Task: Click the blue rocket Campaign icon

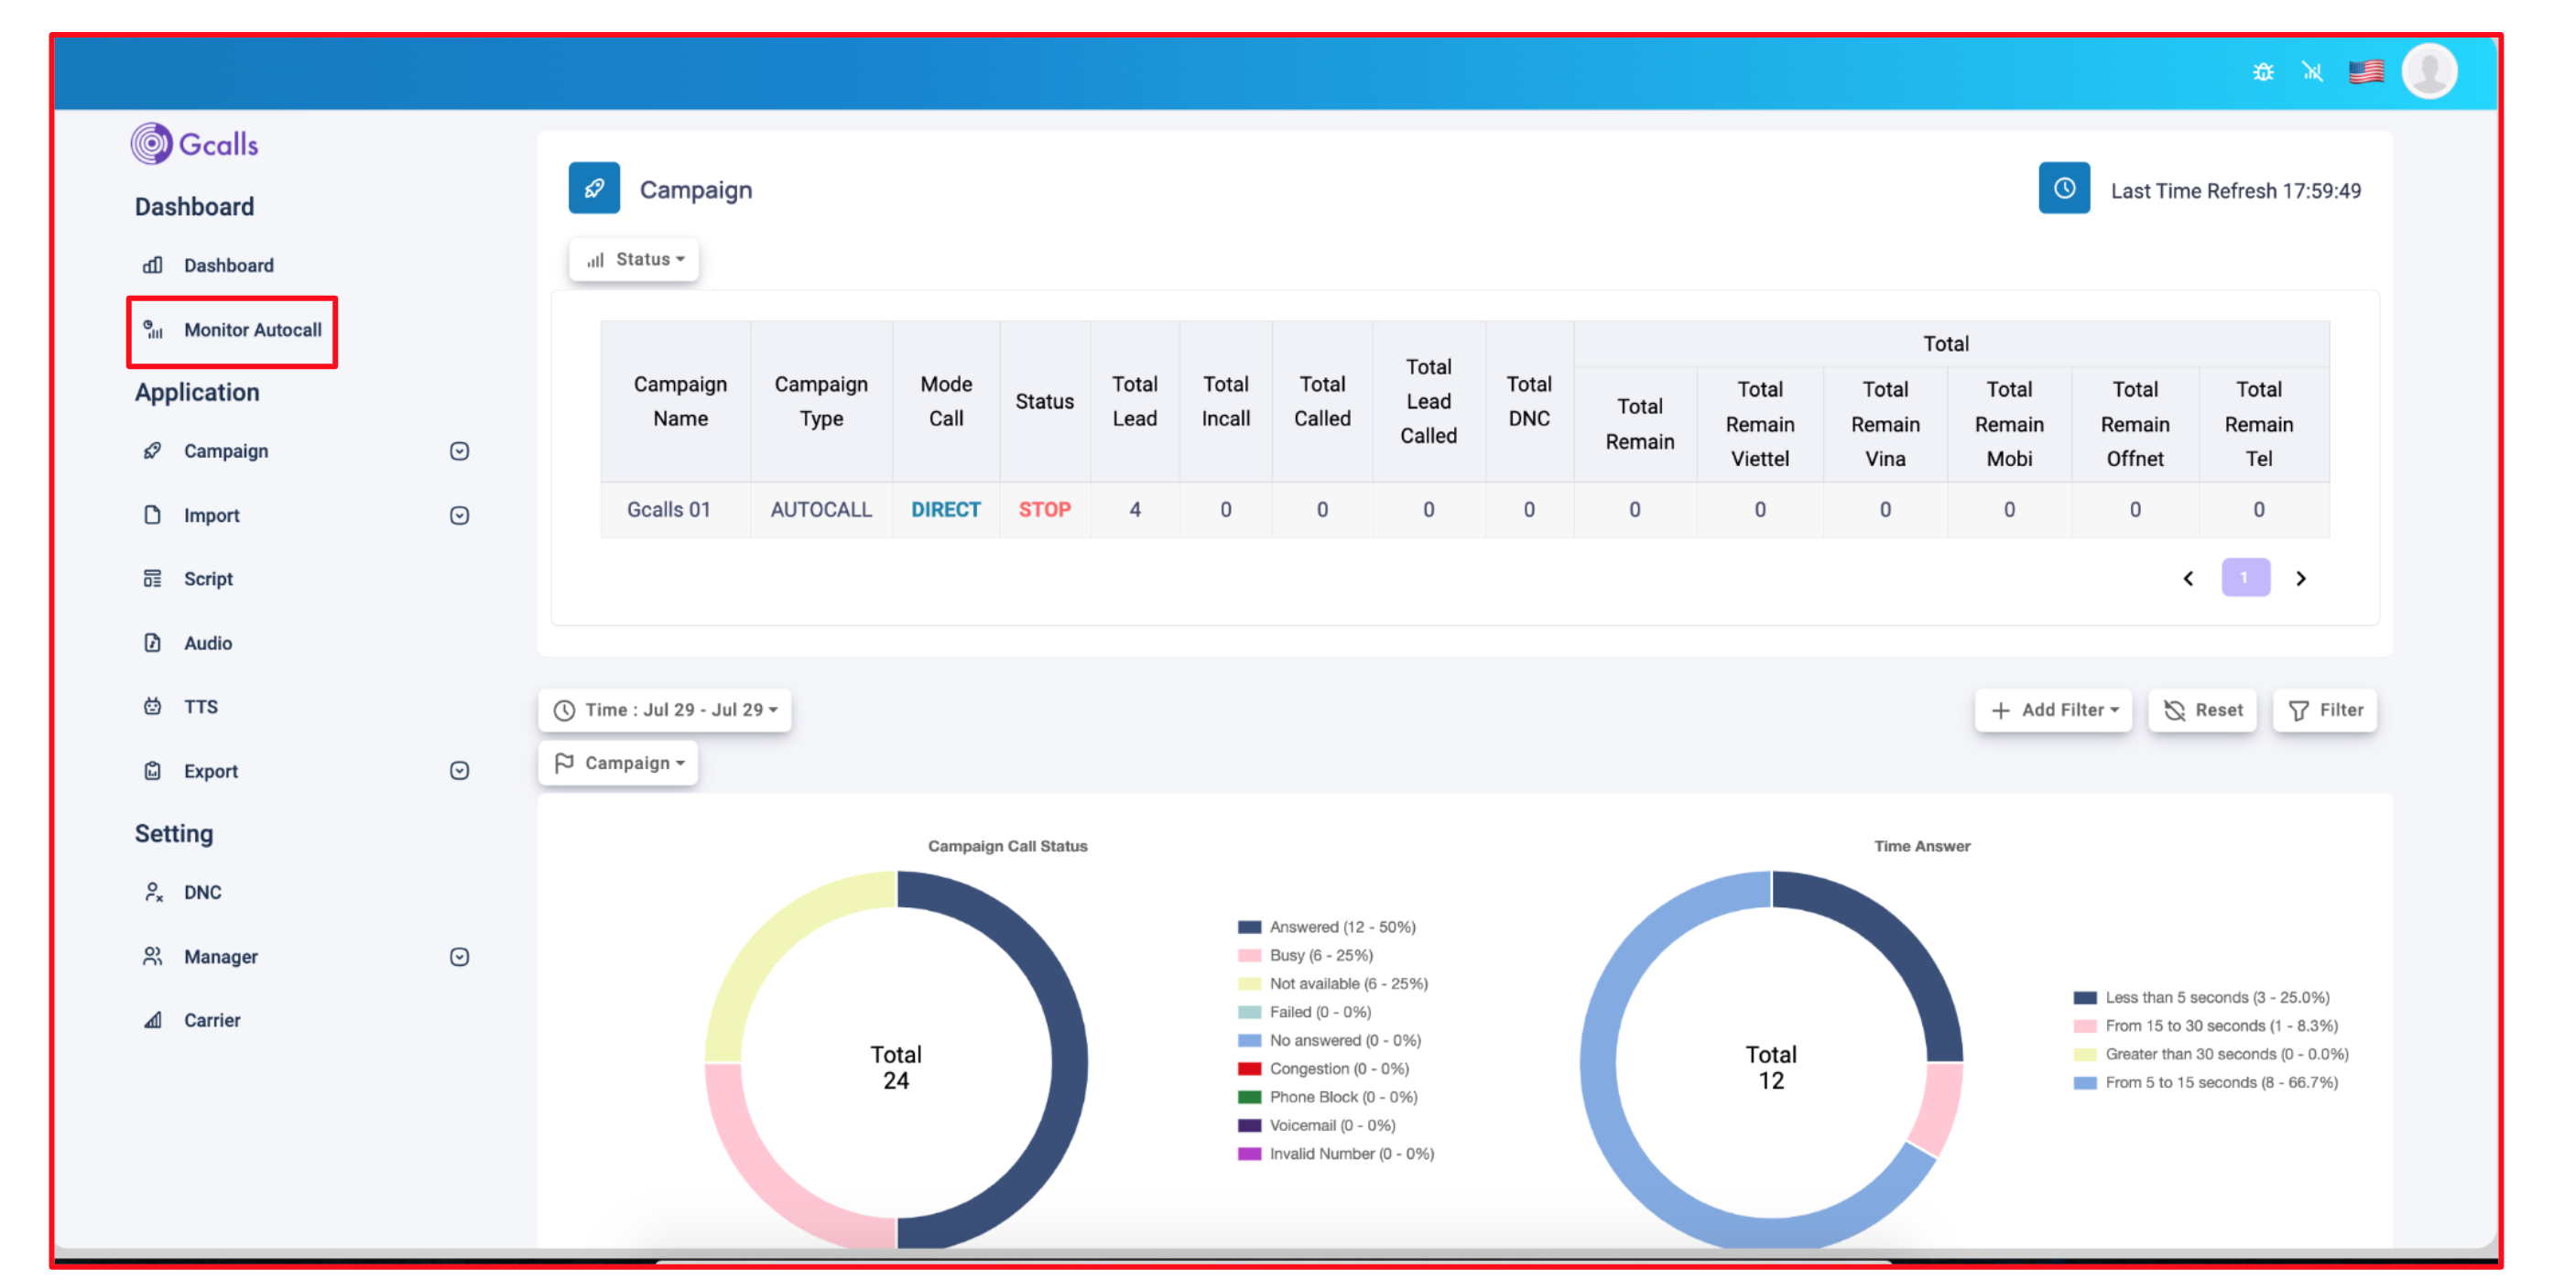Action: (x=594, y=188)
